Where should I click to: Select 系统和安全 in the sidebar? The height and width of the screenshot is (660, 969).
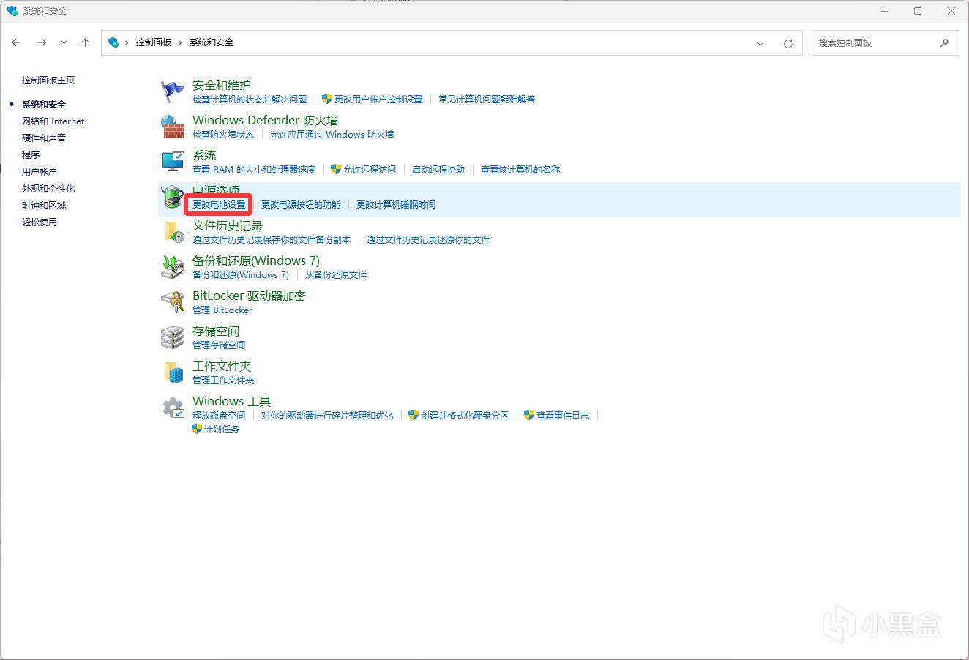[x=44, y=105]
